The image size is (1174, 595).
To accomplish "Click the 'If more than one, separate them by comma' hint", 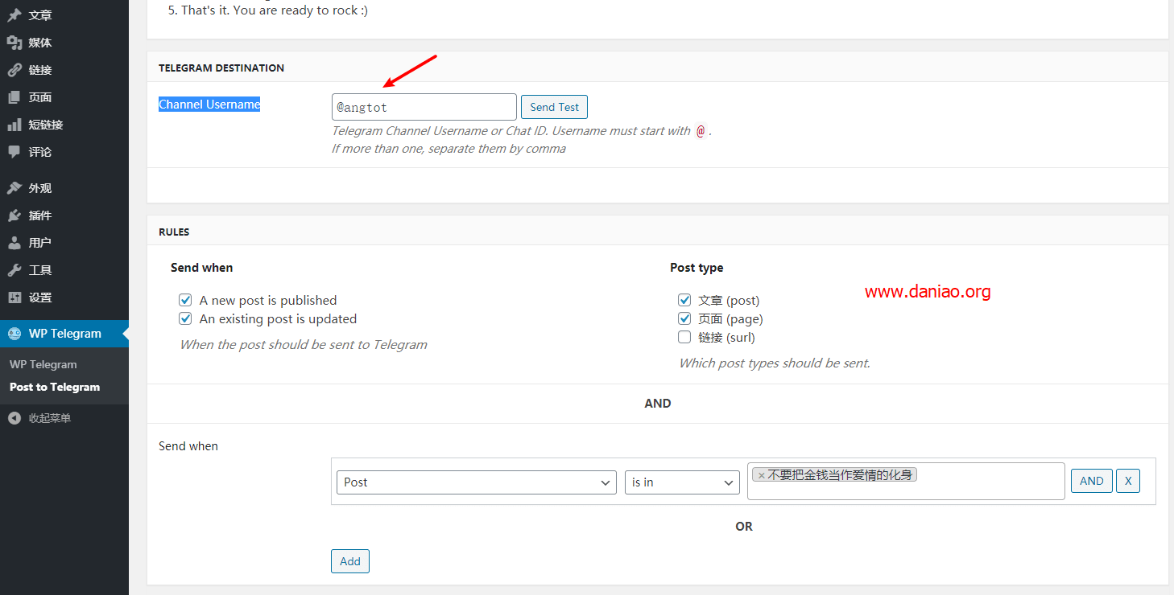I will click(x=449, y=148).
